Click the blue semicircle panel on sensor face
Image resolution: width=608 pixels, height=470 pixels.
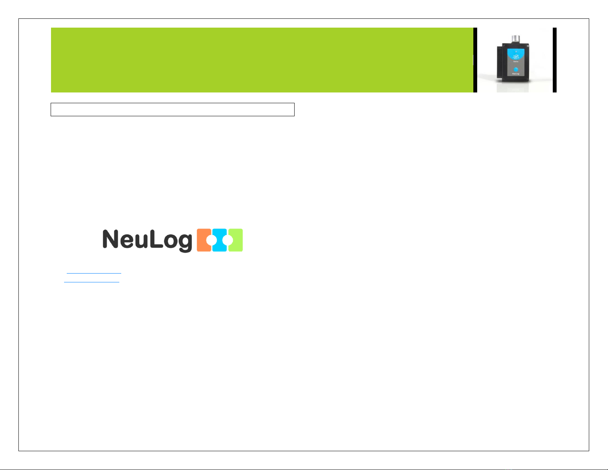pos(516,54)
